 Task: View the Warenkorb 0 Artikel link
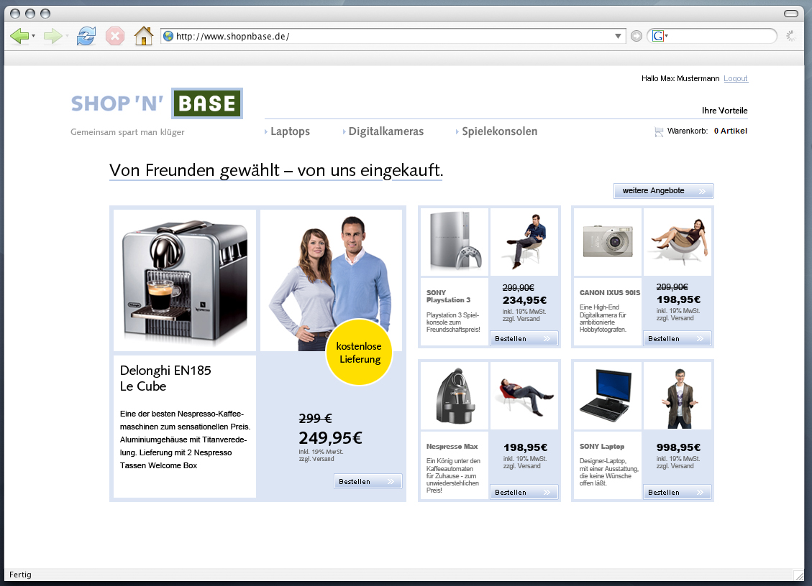(707, 131)
